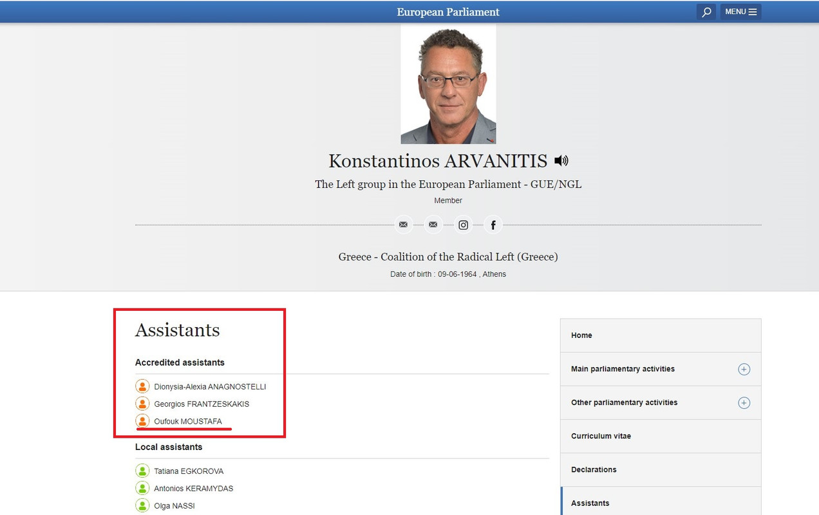This screenshot has height=515, width=819.
Task: Expand Main parliamentary activities plus icon
Action: pos(744,370)
